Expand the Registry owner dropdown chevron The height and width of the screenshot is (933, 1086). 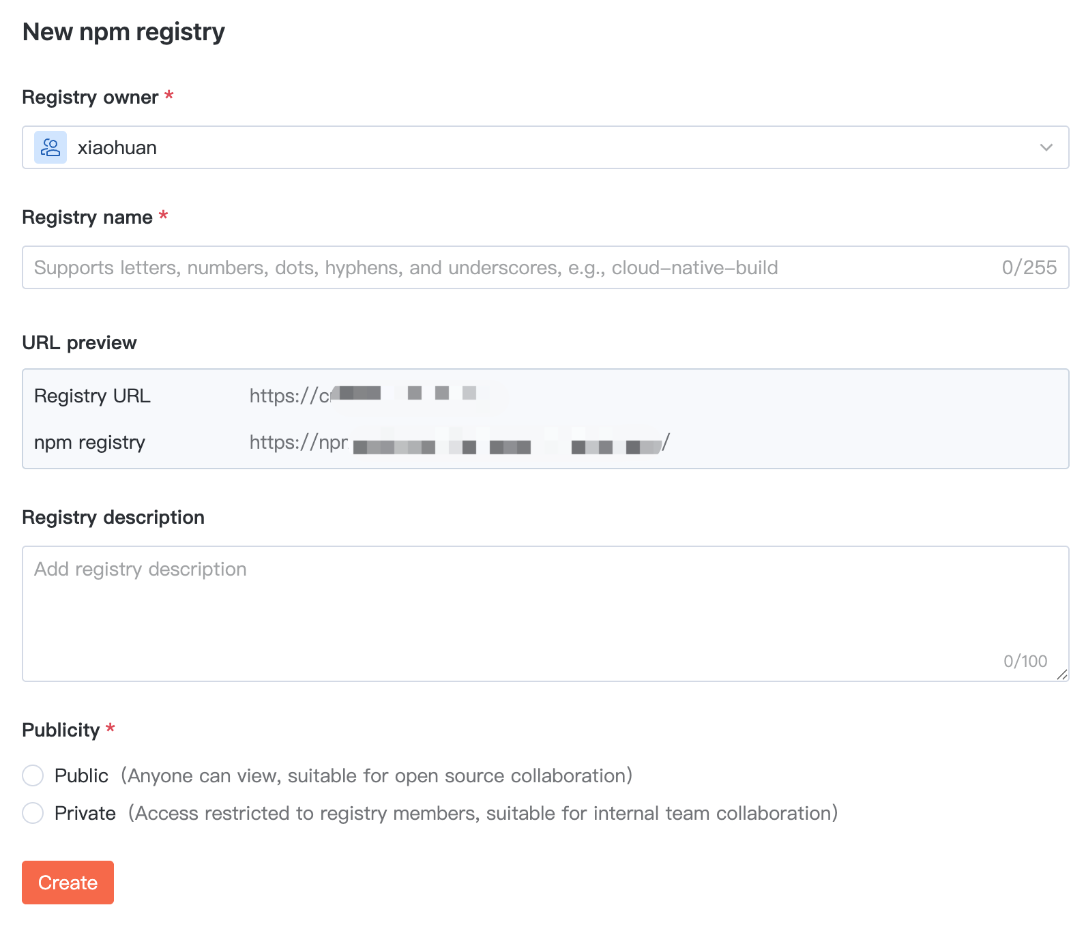coord(1046,147)
